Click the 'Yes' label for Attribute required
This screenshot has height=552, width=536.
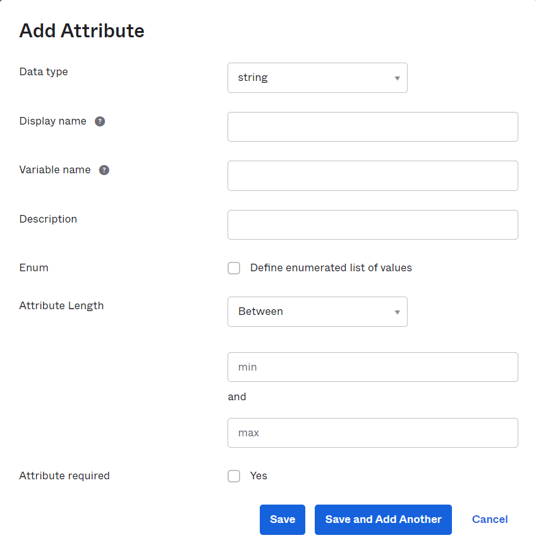click(259, 476)
